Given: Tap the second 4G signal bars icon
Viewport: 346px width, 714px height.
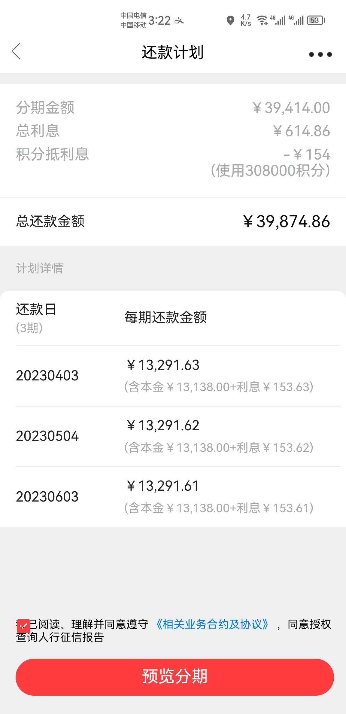Looking at the screenshot, I should click(296, 20).
